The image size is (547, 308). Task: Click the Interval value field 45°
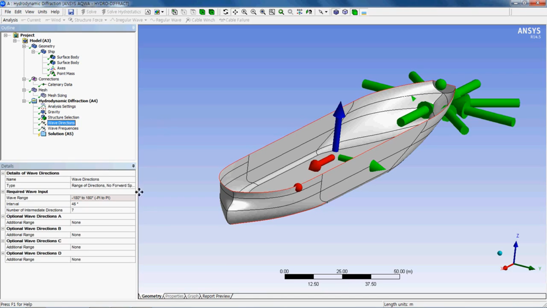[103, 204]
